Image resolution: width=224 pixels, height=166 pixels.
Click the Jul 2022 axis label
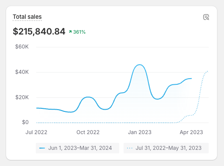click(x=36, y=132)
